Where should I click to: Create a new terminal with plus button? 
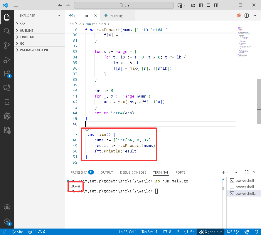point(223,172)
